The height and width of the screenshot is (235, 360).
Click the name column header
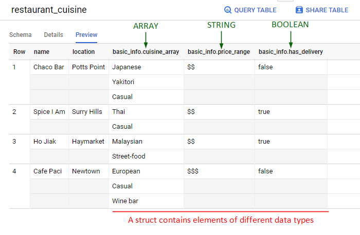pos(42,52)
